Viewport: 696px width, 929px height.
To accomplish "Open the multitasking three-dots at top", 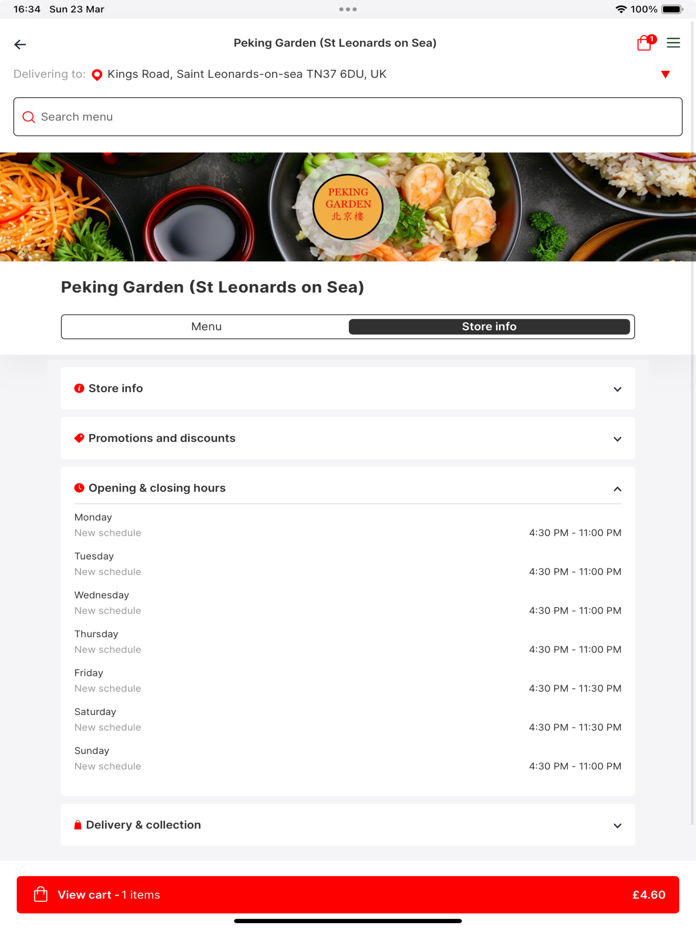I will click(348, 9).
